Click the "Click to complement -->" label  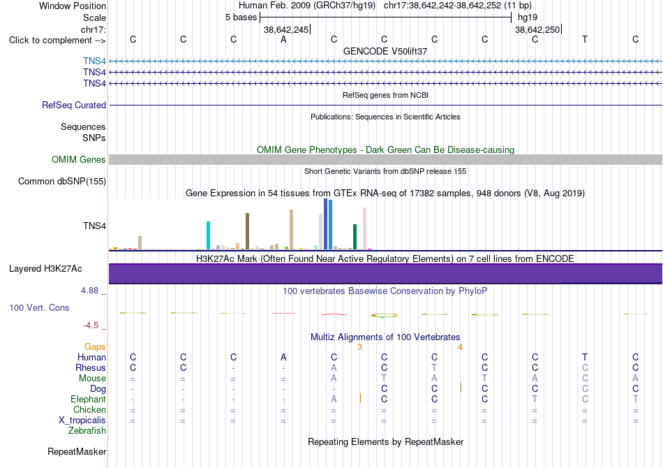click(57, 41)
